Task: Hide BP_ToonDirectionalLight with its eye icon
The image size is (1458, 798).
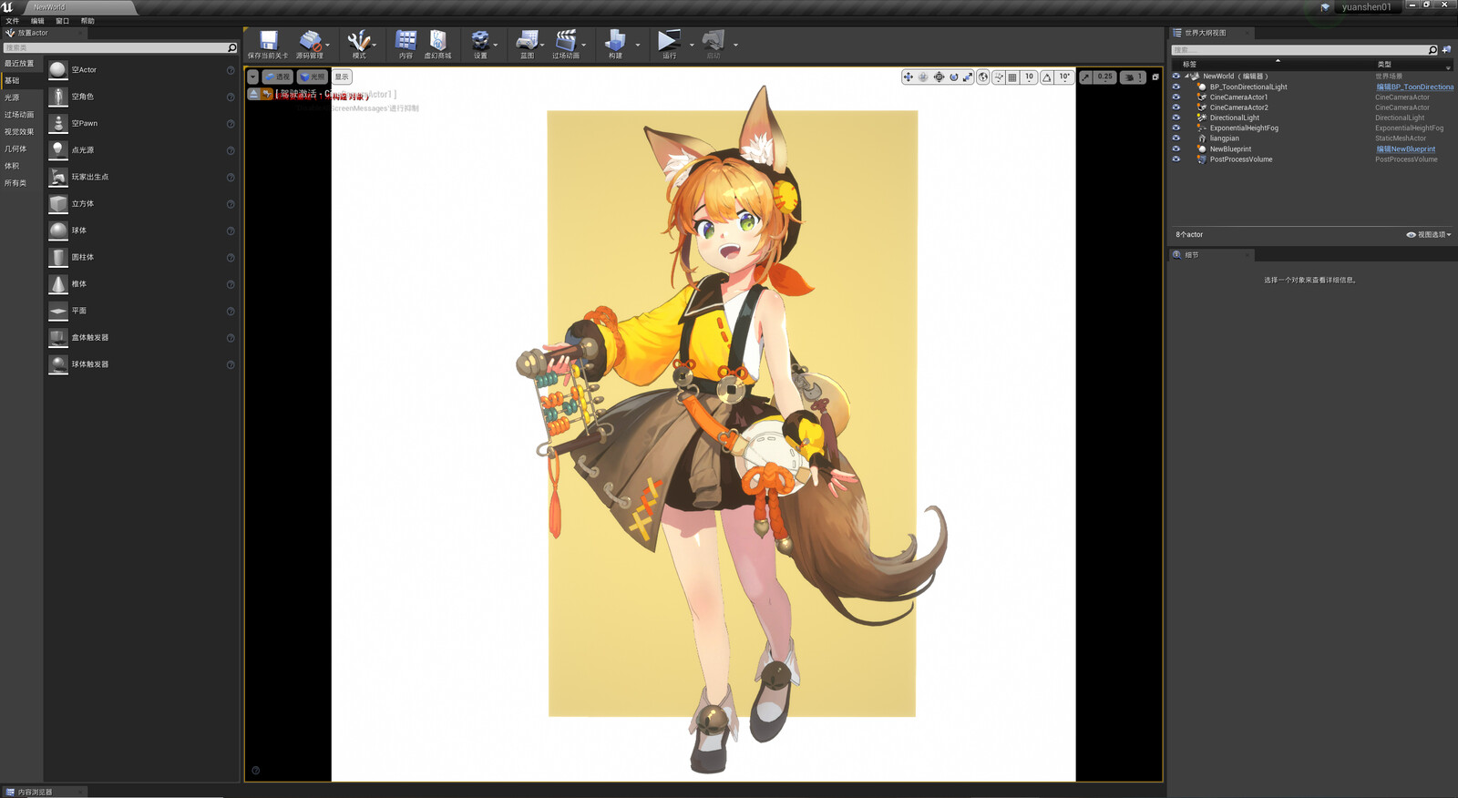Action: pyautogui.click(x=1176, y=87)
